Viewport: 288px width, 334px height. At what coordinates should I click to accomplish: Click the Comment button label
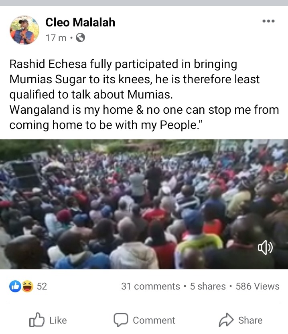click(154, 320)
